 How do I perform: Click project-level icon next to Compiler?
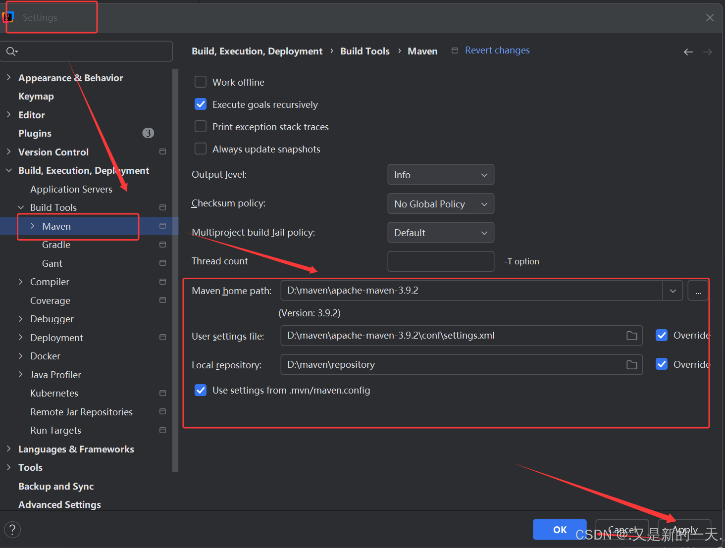(x=162, y=282)
